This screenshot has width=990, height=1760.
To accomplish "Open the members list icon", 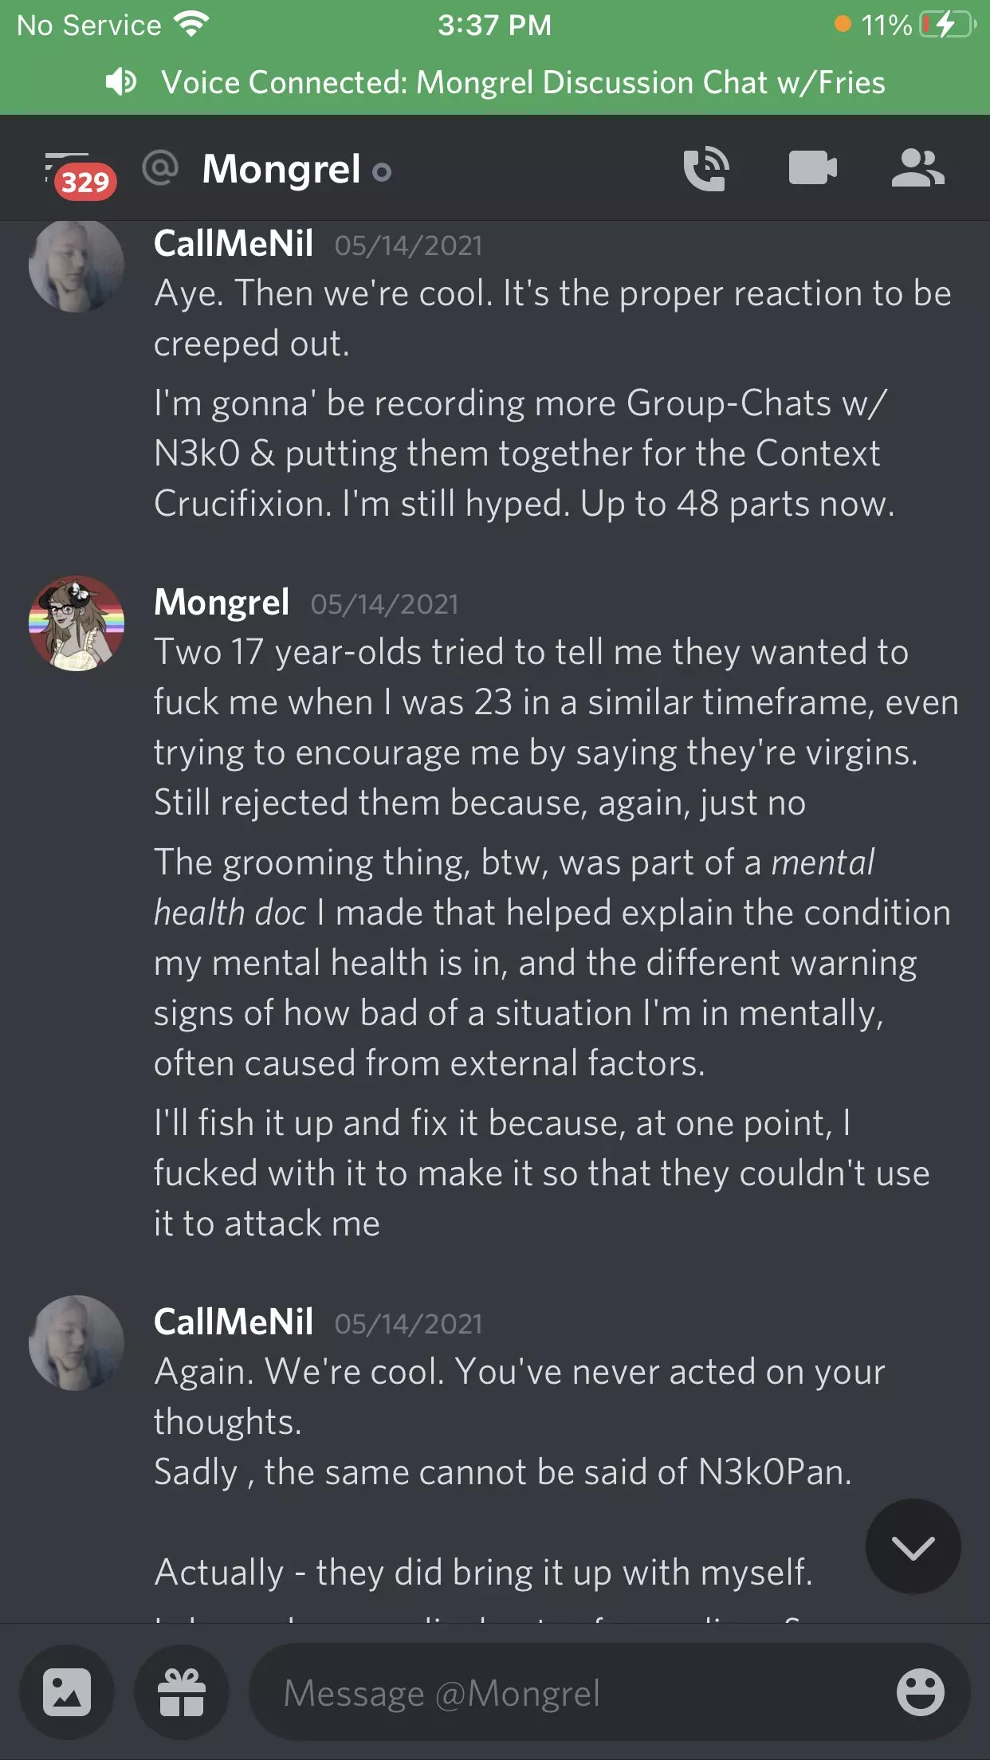I will point(917,168).
